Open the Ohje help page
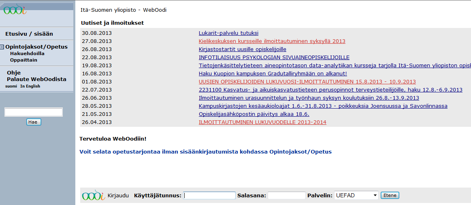Screen dimensions: 471x205 pyautogui.click(x=14, y=73)
